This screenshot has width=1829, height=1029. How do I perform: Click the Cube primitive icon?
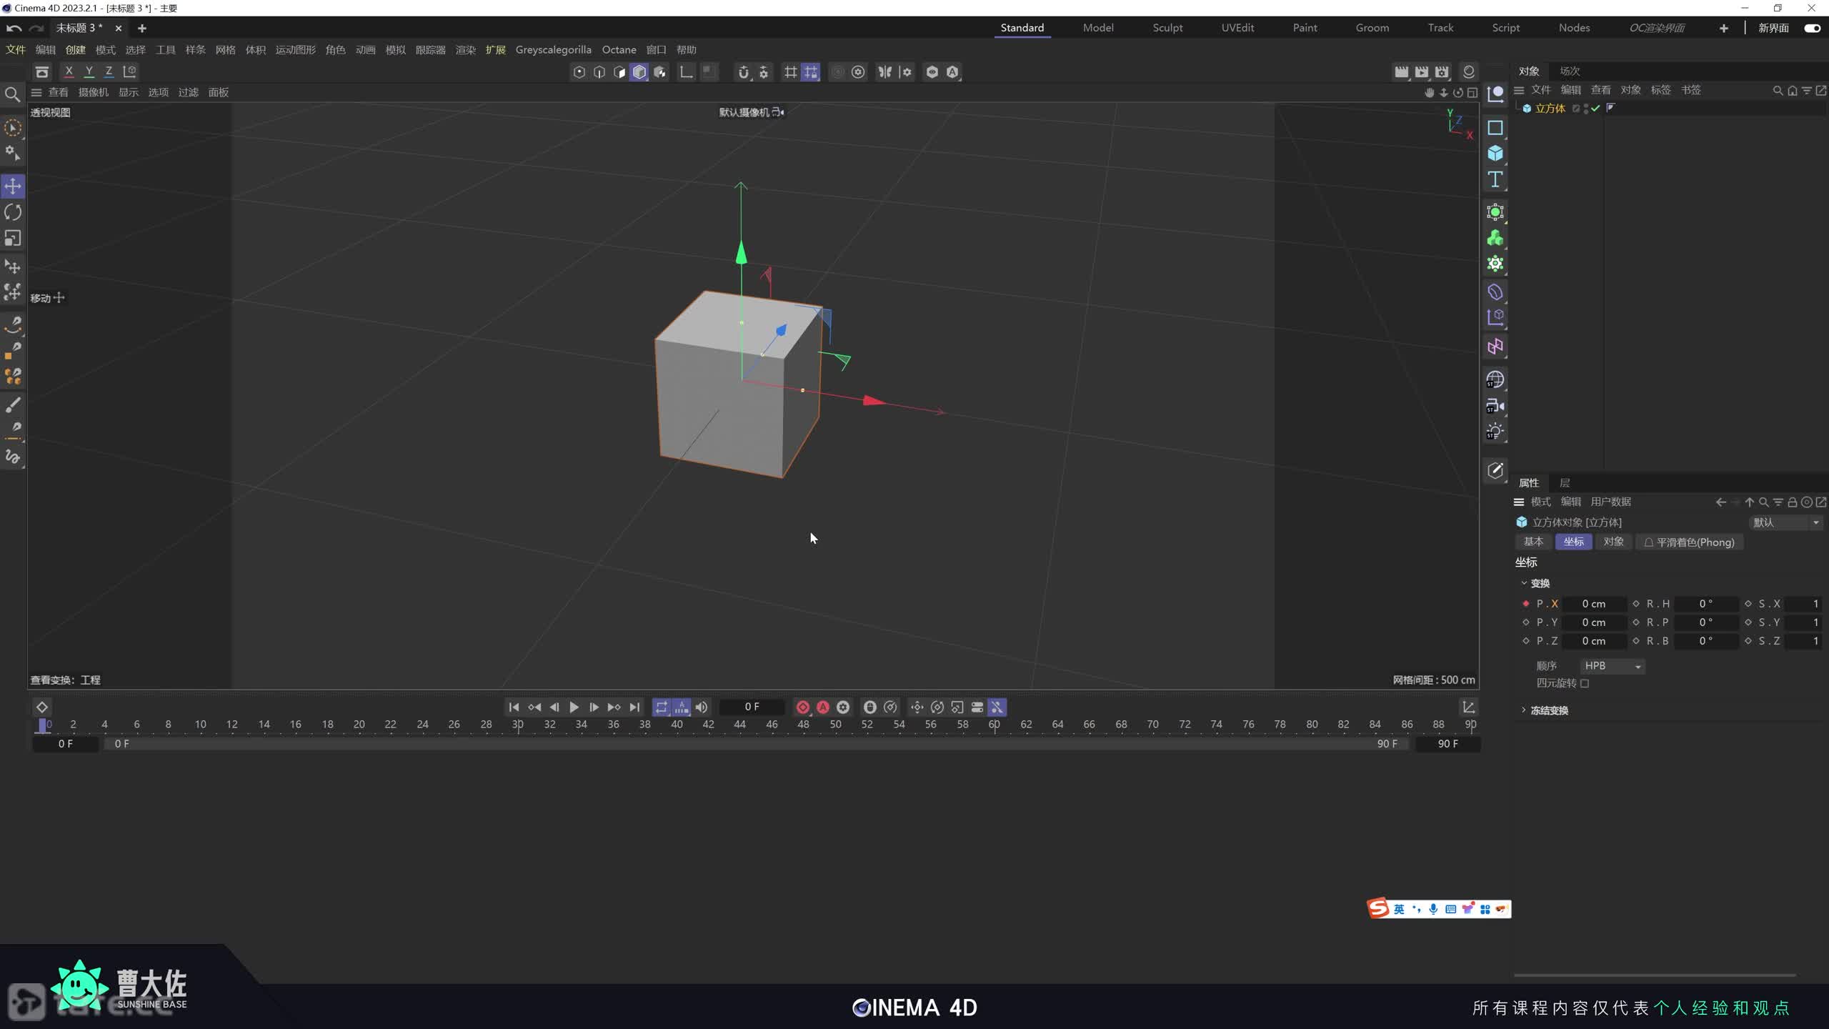point(1495,154)
